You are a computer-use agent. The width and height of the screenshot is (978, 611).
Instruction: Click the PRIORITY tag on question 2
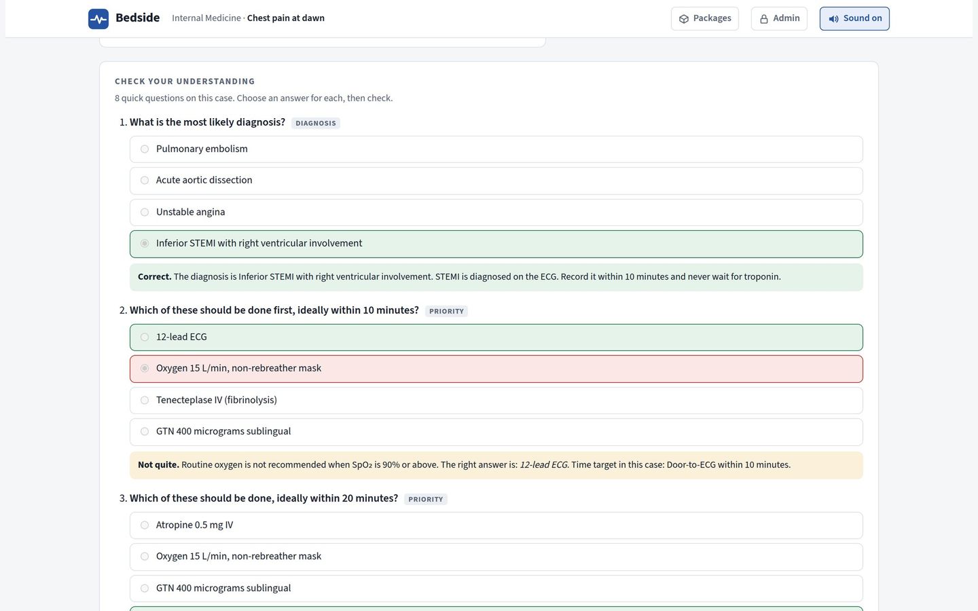446,312
